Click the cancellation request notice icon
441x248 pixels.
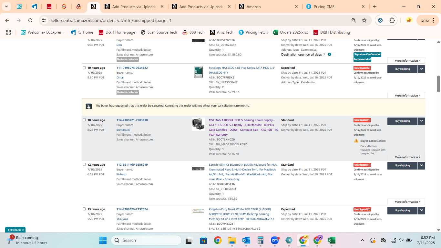pos(88,106)
